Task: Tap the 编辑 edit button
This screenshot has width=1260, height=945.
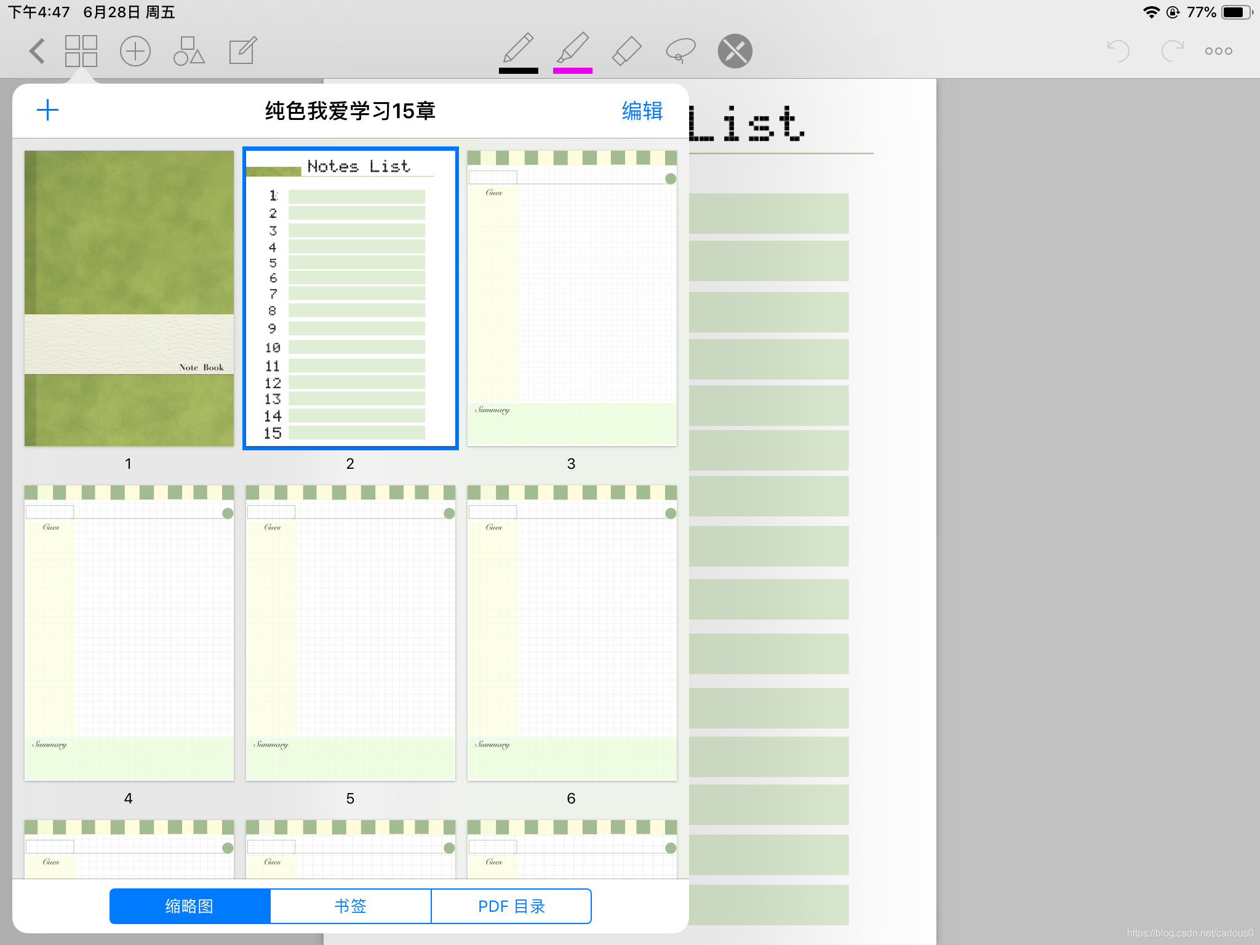Action: point(642,111)
